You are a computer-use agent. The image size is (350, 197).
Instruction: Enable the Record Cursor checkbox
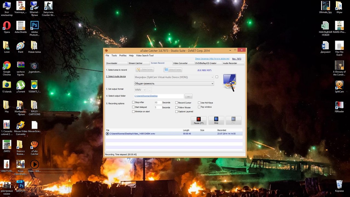point(177,103)
